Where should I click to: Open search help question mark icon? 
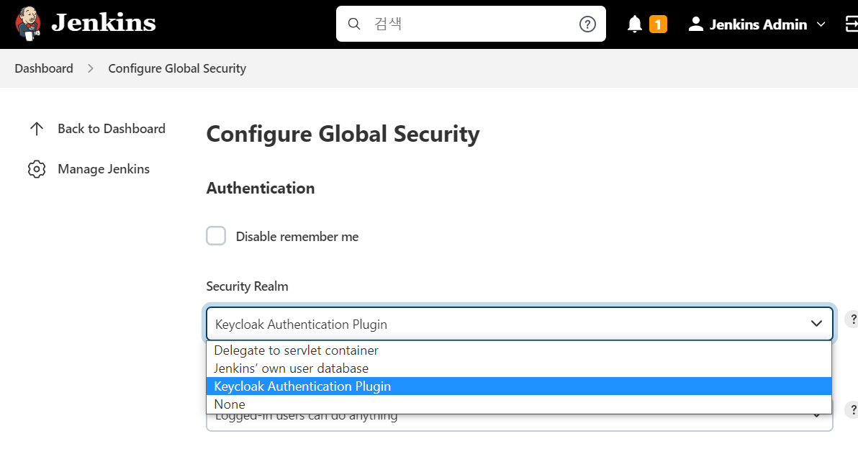pyautogui.click(x=587, y=24)
